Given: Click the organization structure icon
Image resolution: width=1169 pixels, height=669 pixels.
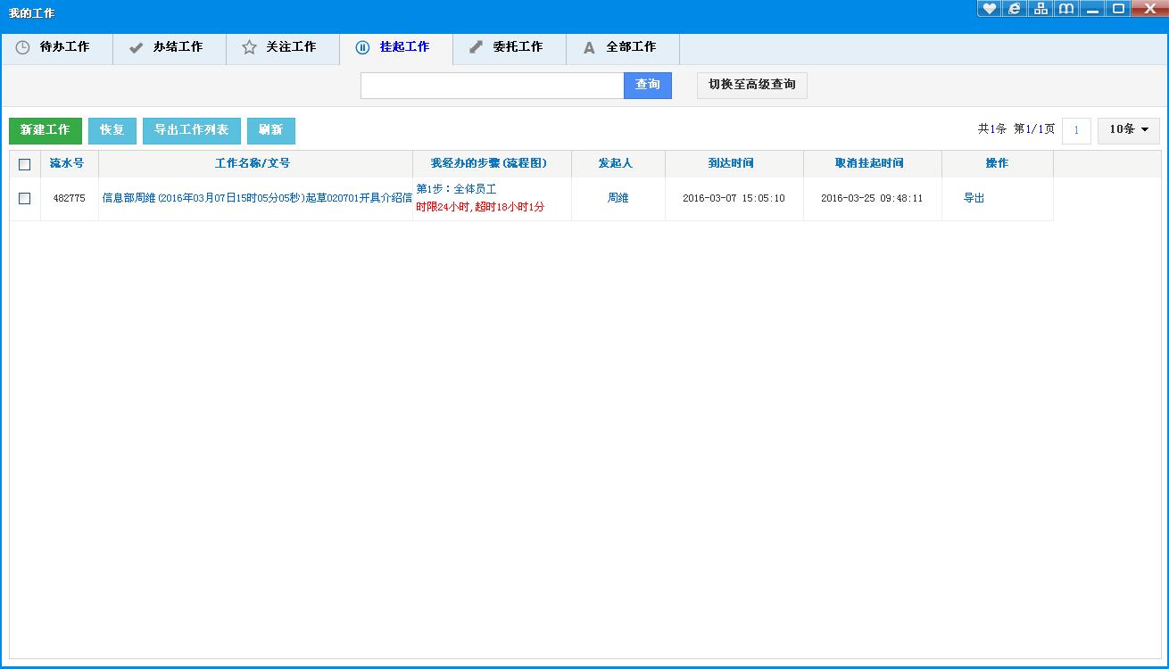Looking at the screenshot, I should tap(1040, 9).
